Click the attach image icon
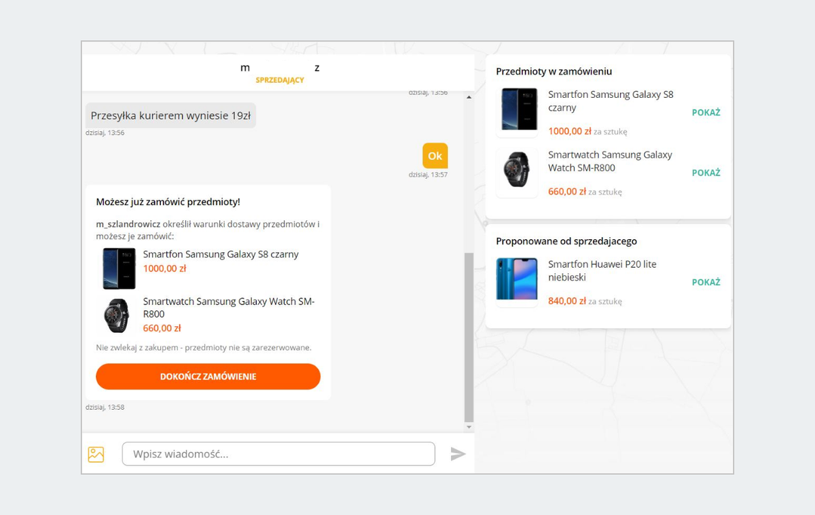The image size is (815, 515). pyautogui.click(x=96, y=455)
